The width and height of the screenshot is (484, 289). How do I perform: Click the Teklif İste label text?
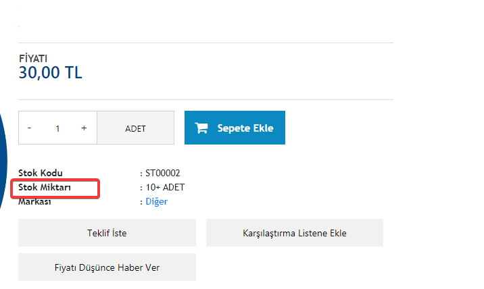coord(107,233)
